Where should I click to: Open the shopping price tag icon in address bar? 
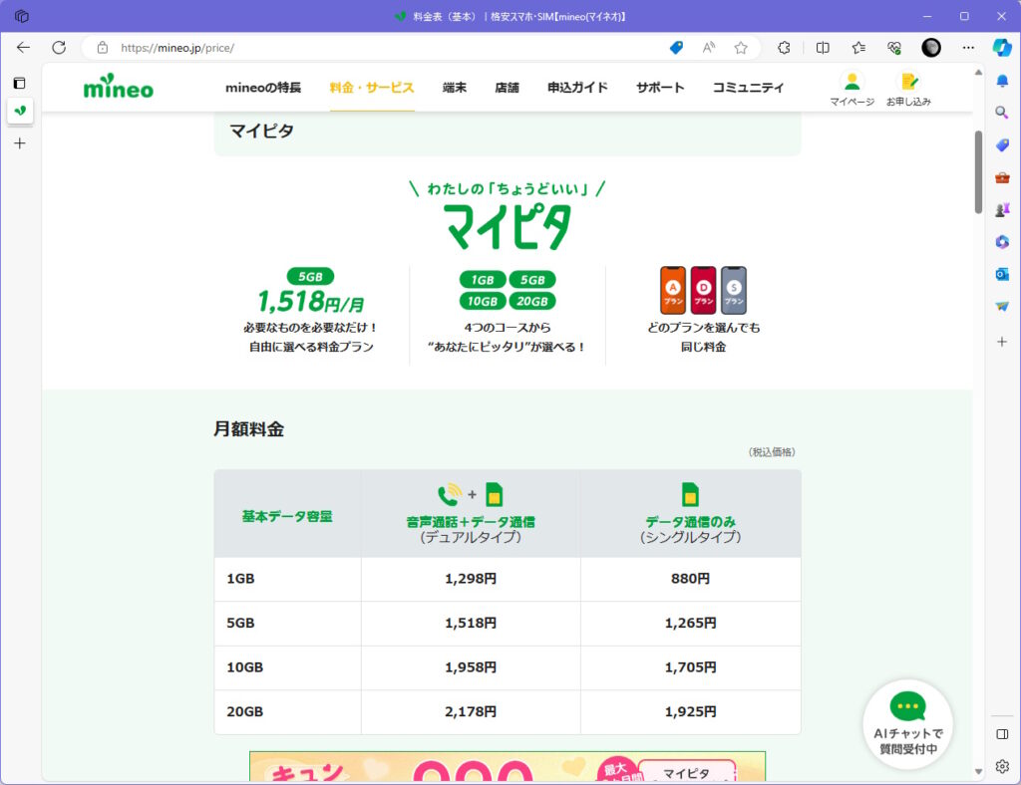[677, 48]
